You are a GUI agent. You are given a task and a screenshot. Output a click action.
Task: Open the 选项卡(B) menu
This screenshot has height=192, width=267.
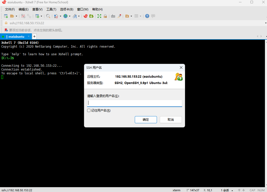click(66, 9)
